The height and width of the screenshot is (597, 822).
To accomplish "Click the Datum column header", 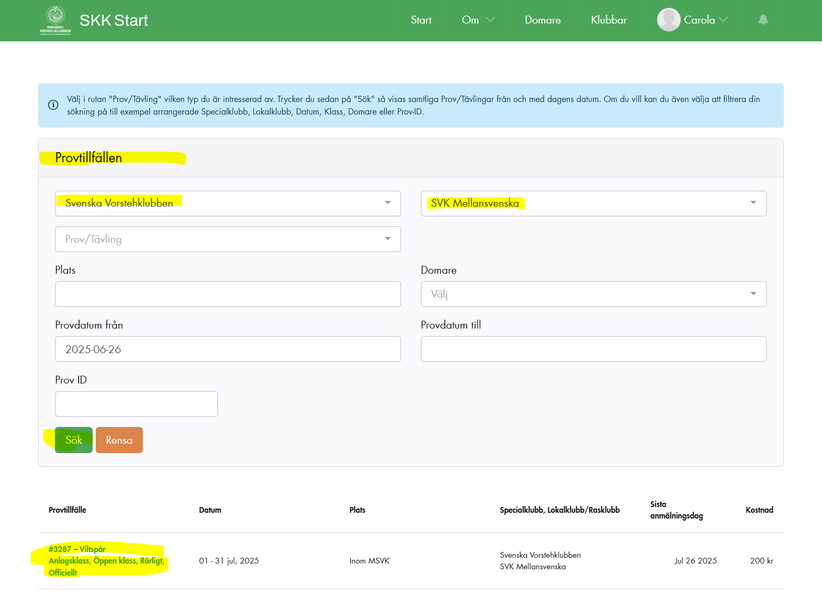I will point(210,510).
